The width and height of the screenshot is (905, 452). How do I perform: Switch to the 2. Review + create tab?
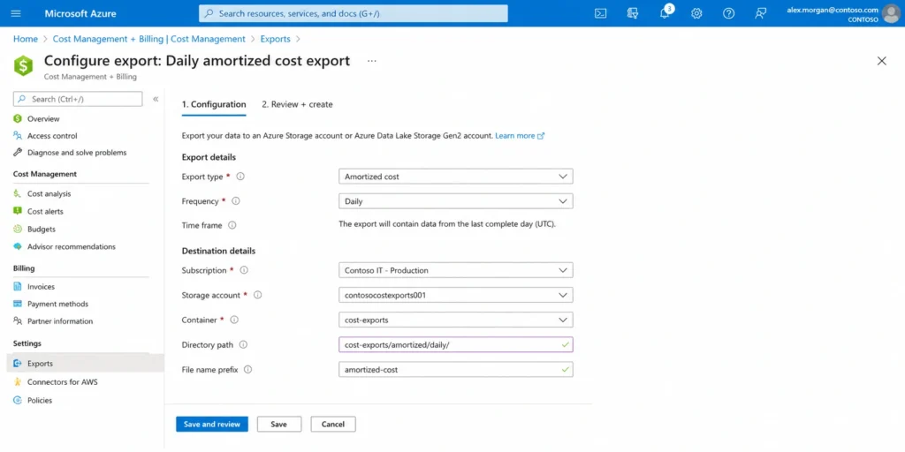297,104
